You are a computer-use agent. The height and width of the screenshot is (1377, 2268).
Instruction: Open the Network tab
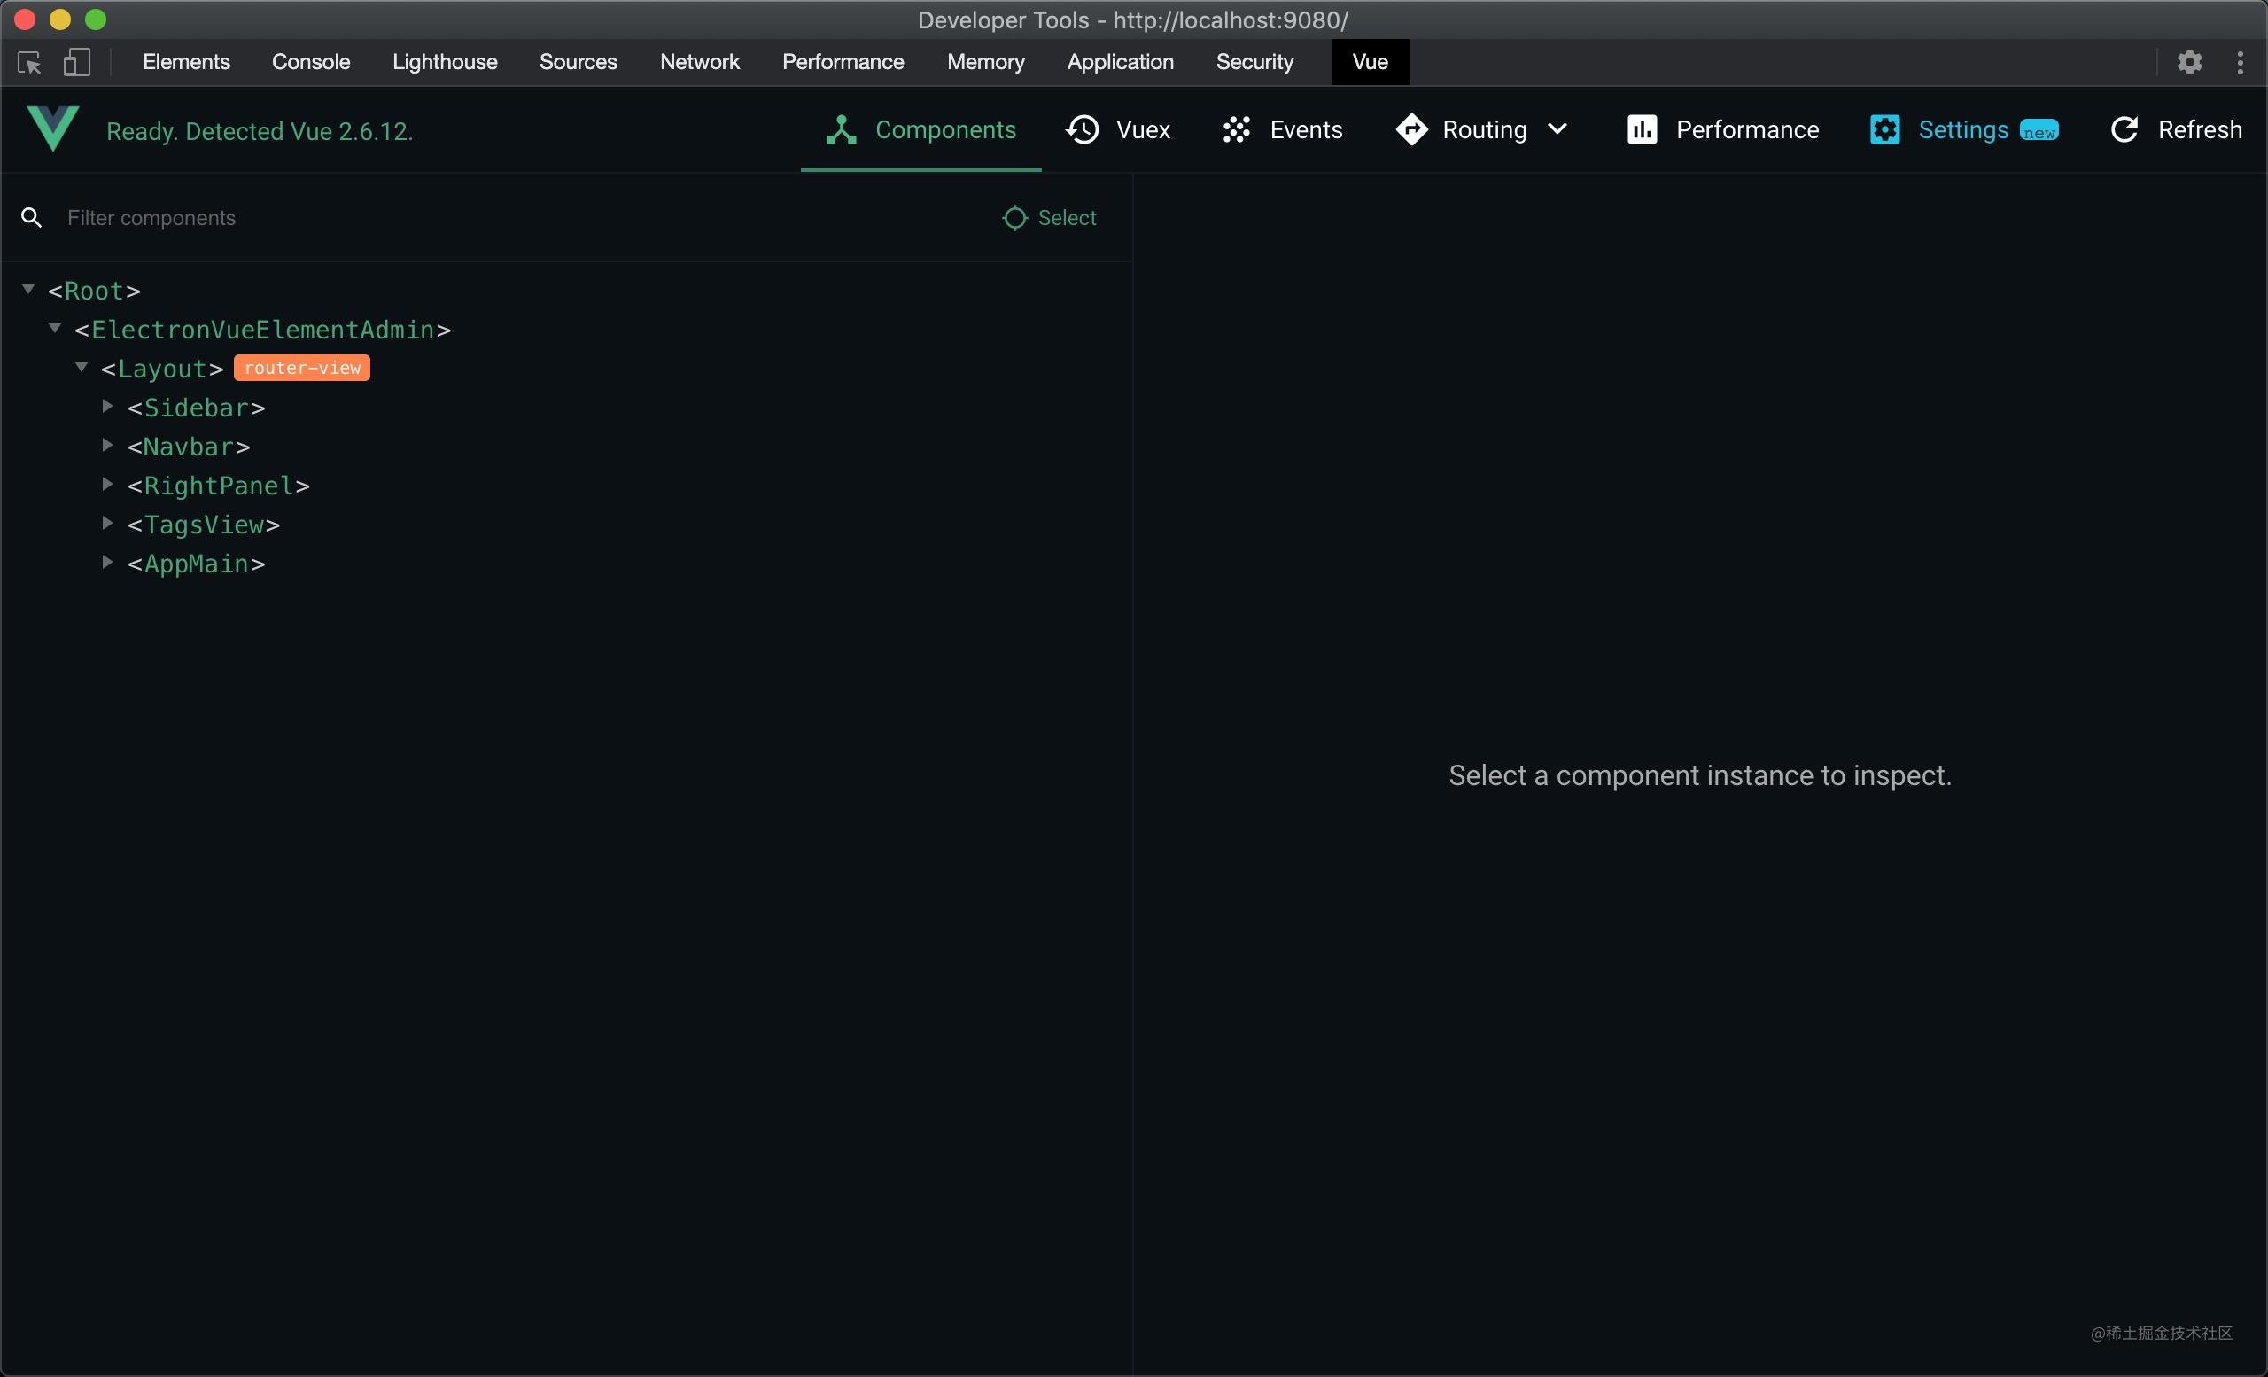click(700, 62)
